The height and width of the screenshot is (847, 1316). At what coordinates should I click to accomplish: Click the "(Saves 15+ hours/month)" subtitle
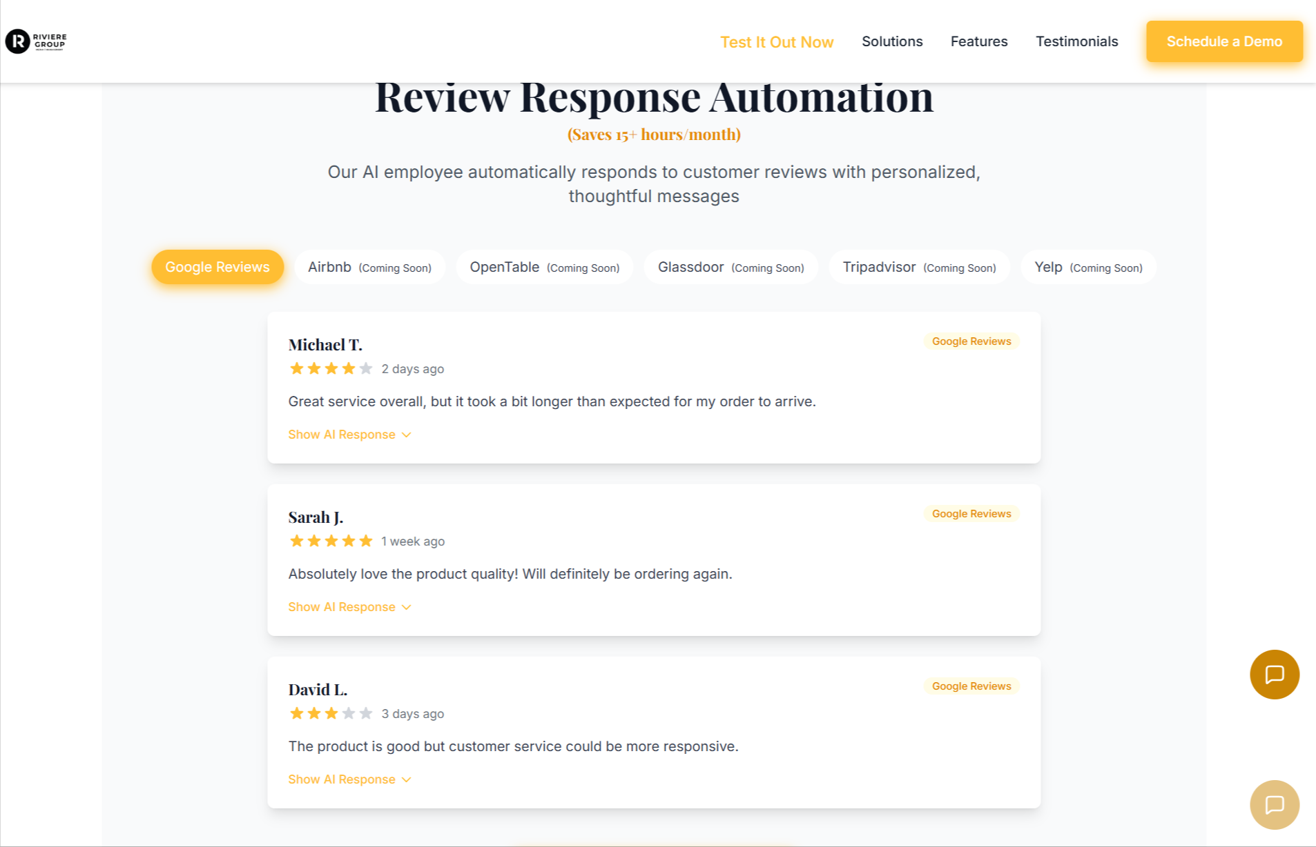[654, 134]
